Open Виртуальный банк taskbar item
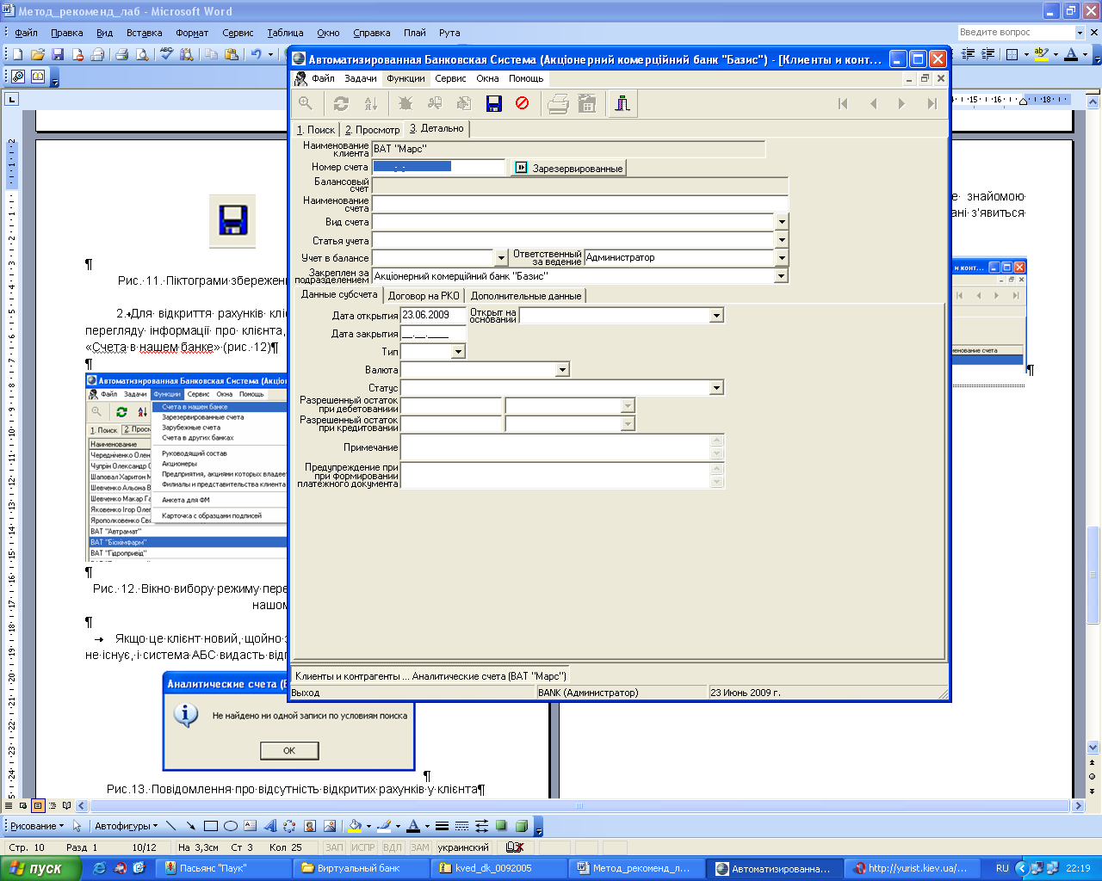1102x881 pixels. (x=360, y=868)
